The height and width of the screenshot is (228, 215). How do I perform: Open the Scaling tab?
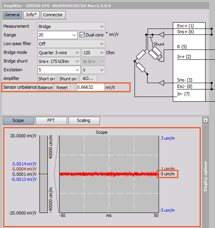pos(84,121)
